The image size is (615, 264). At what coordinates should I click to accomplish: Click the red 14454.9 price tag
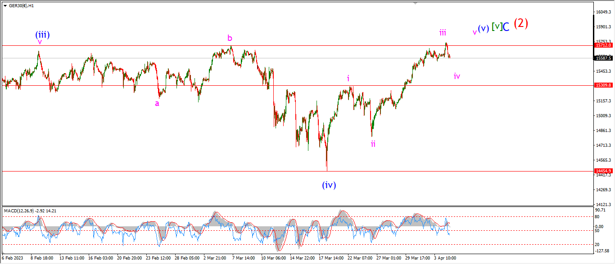pos(603,171)
